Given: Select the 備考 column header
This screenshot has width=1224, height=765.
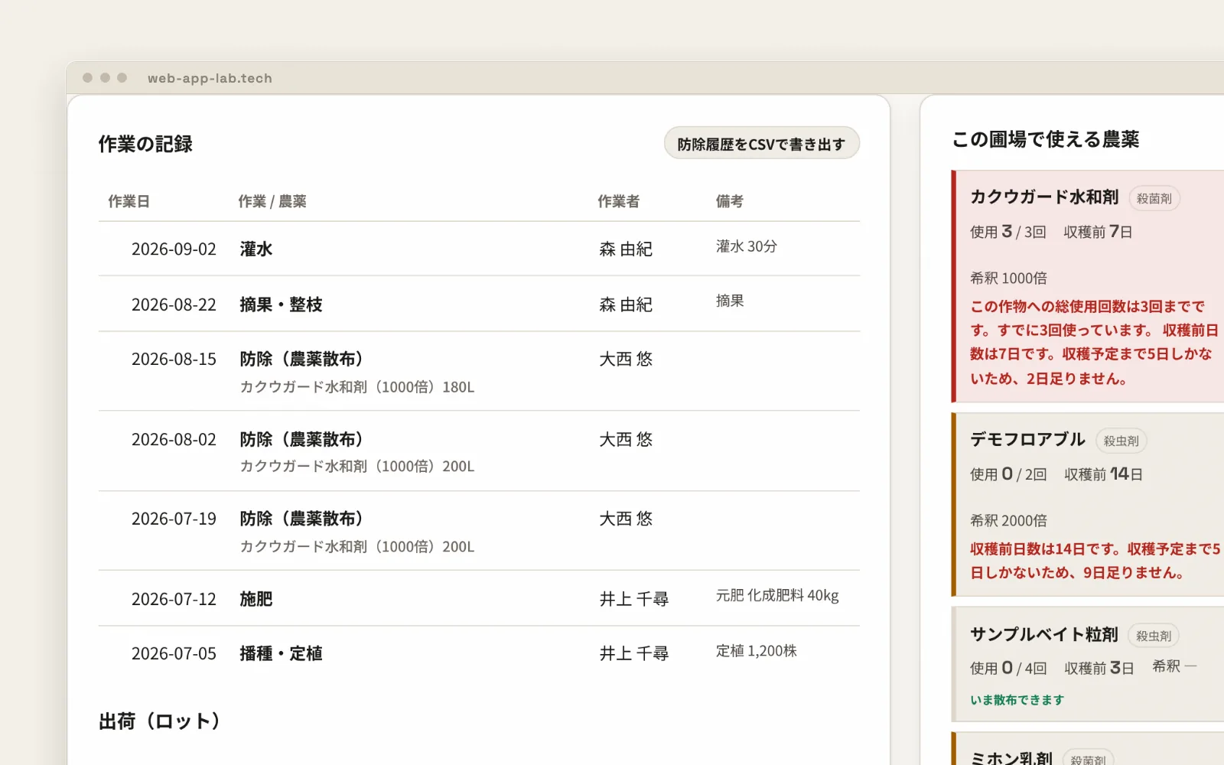Looking at the screenshot, I should click(x=730, y=201).
